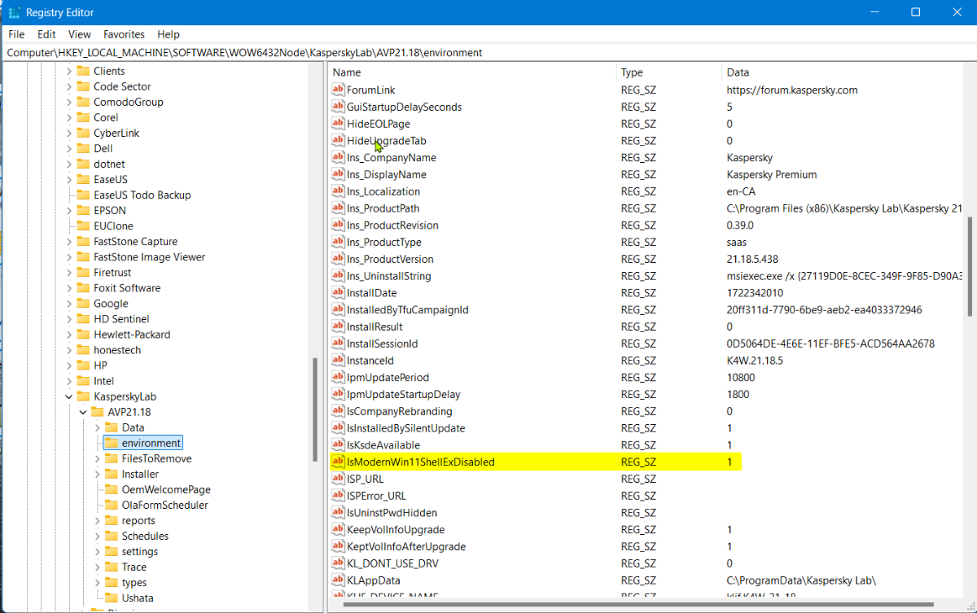Click the string icon beside Ins_DisplayName
Screen dimensions: 977x613
coord(339,175)
